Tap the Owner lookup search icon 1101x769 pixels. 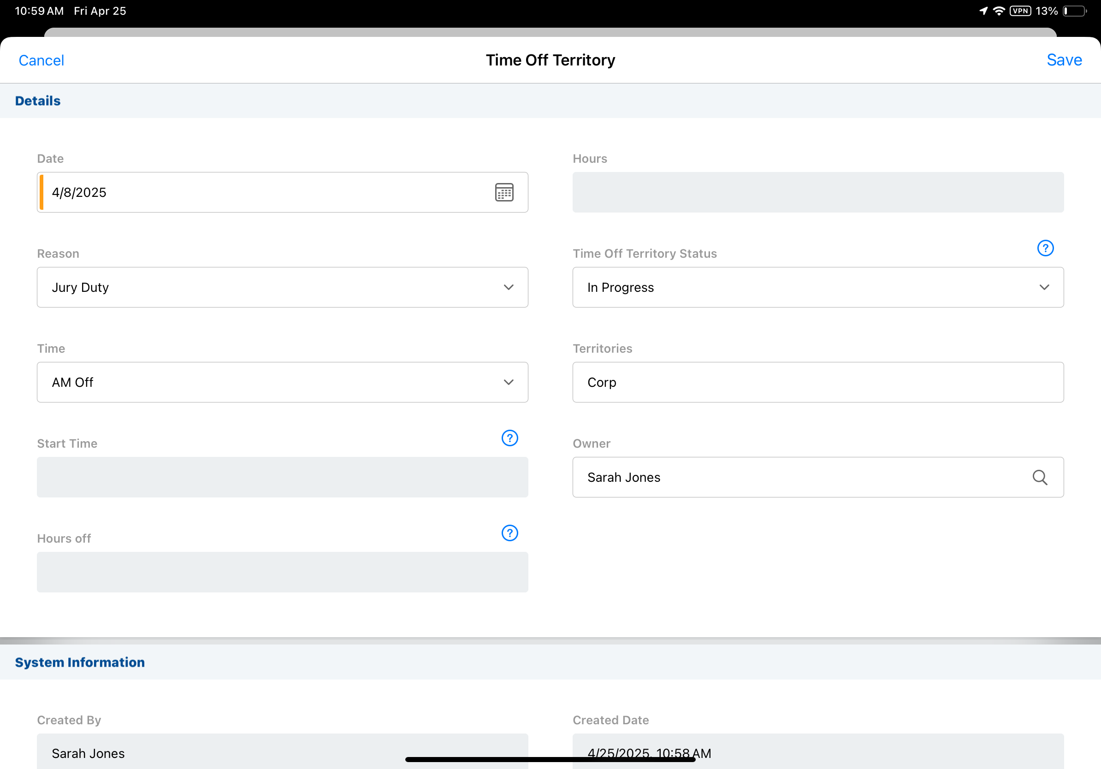[x=1039, y=478]
